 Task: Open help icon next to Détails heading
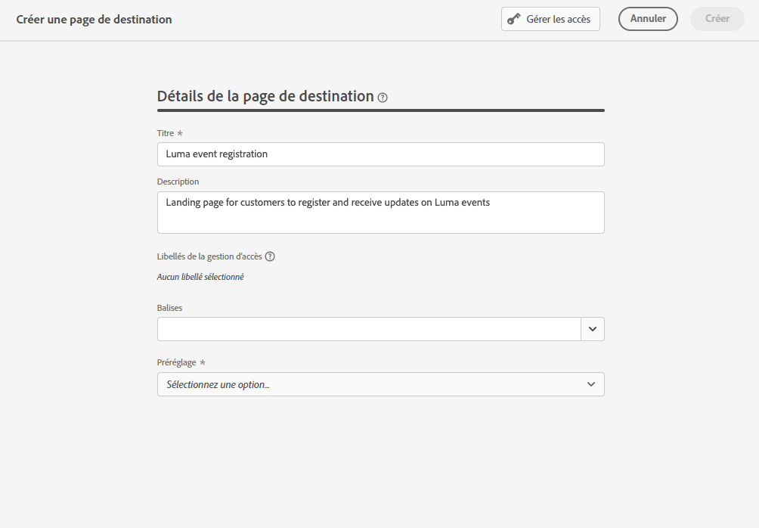pyautogui.click(x=383, y=98)
